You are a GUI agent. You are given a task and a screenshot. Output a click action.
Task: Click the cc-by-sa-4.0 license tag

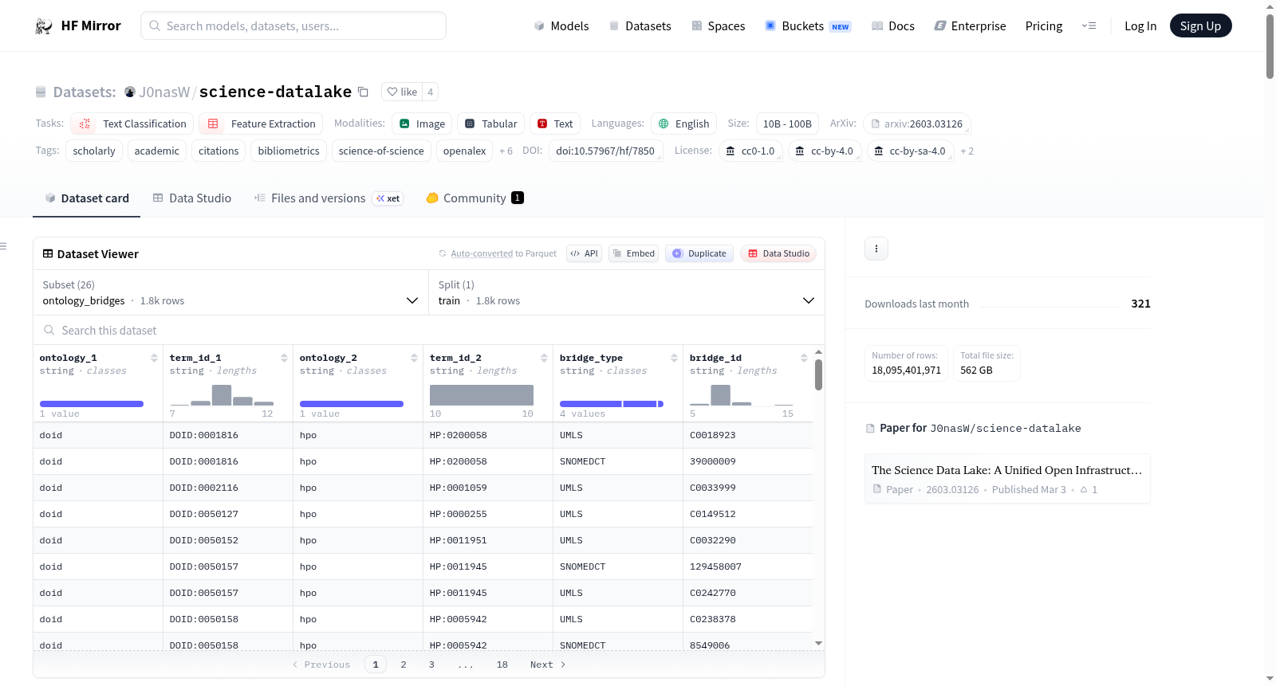click(910, 151)
